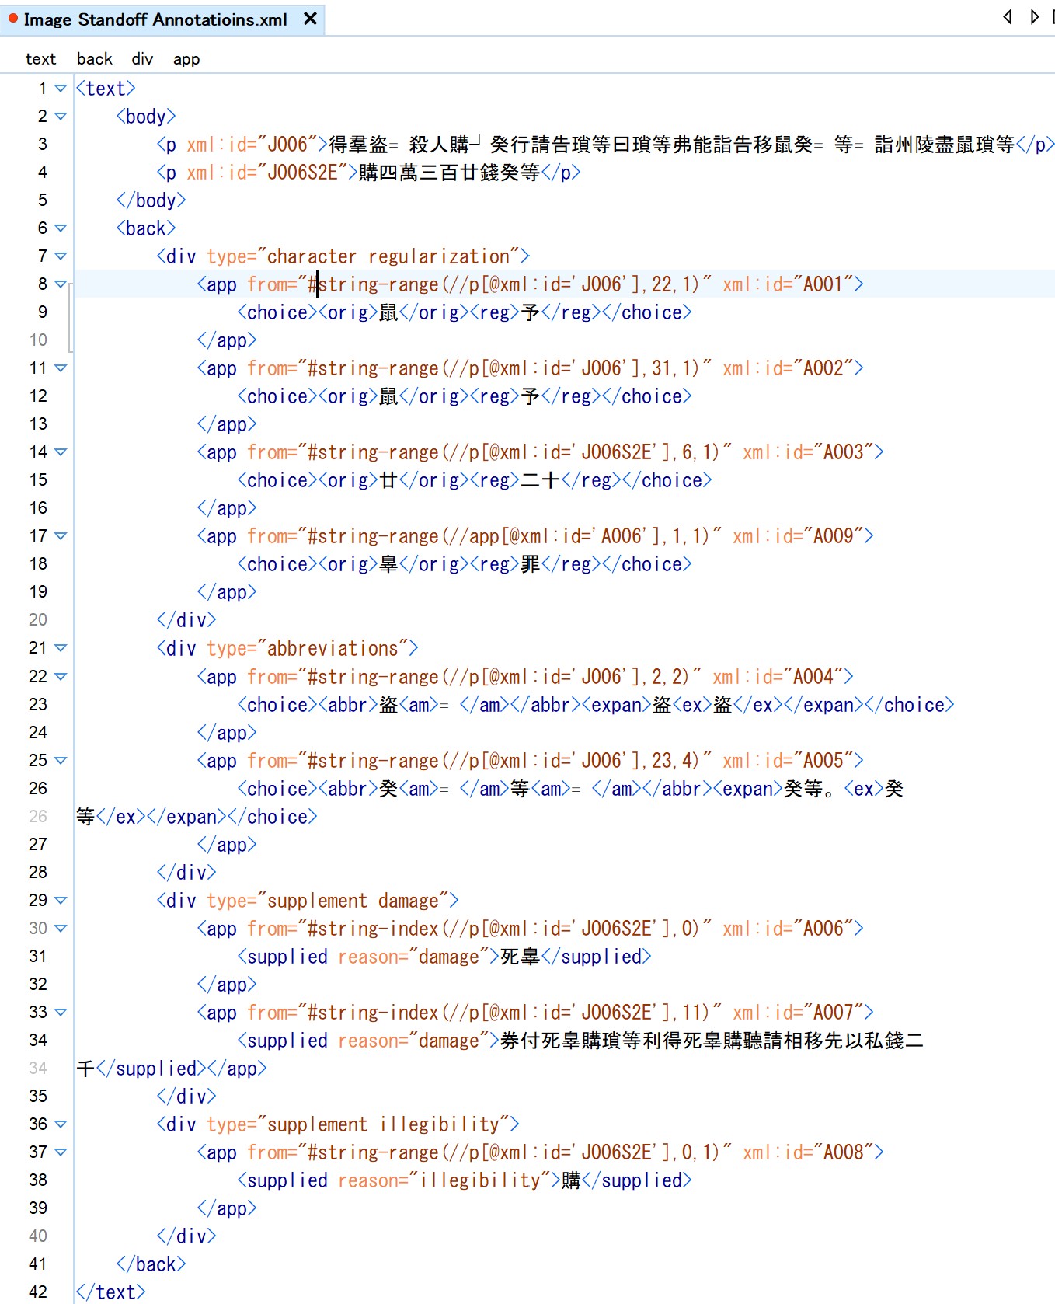Click the type="abbreviations" attribute
Viewport: 1055px width, 1304px height.
point(308,648)
